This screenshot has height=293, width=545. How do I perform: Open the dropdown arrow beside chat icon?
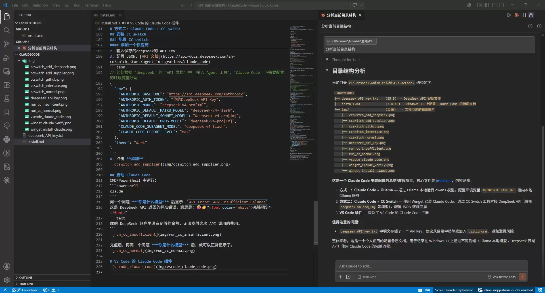(362, 5)
